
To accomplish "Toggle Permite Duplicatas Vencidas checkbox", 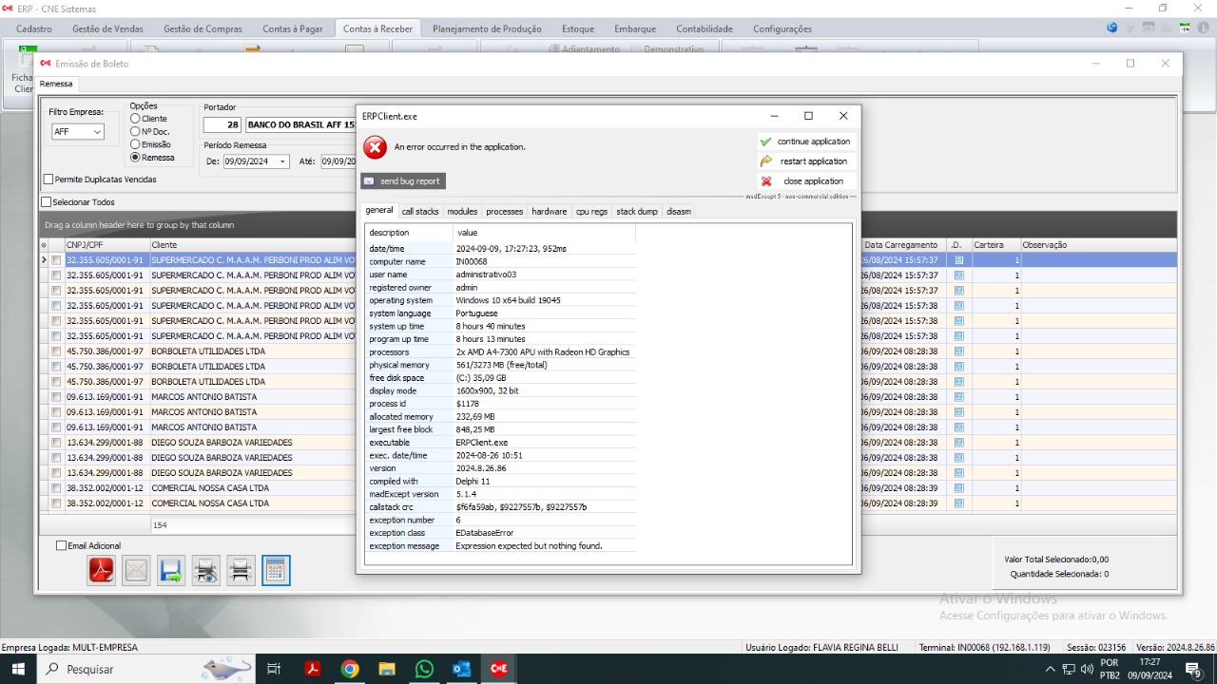I will pyautogui.click(x=48, y=180).
